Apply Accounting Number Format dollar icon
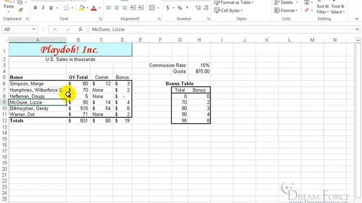This screenshot has height=203, width=362. click(167, 8)
